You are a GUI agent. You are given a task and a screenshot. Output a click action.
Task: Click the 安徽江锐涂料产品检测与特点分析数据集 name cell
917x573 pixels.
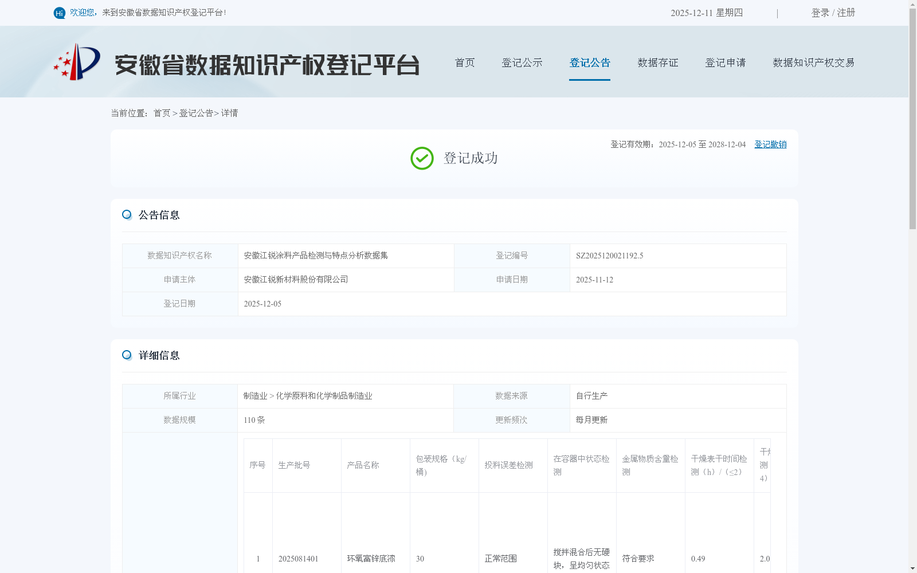tap(346, 256)
